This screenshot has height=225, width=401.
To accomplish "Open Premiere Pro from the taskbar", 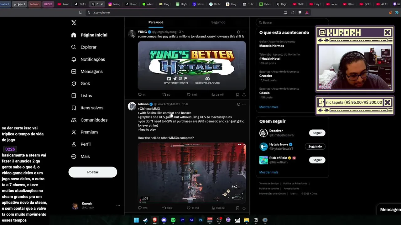I will point(182,220).
